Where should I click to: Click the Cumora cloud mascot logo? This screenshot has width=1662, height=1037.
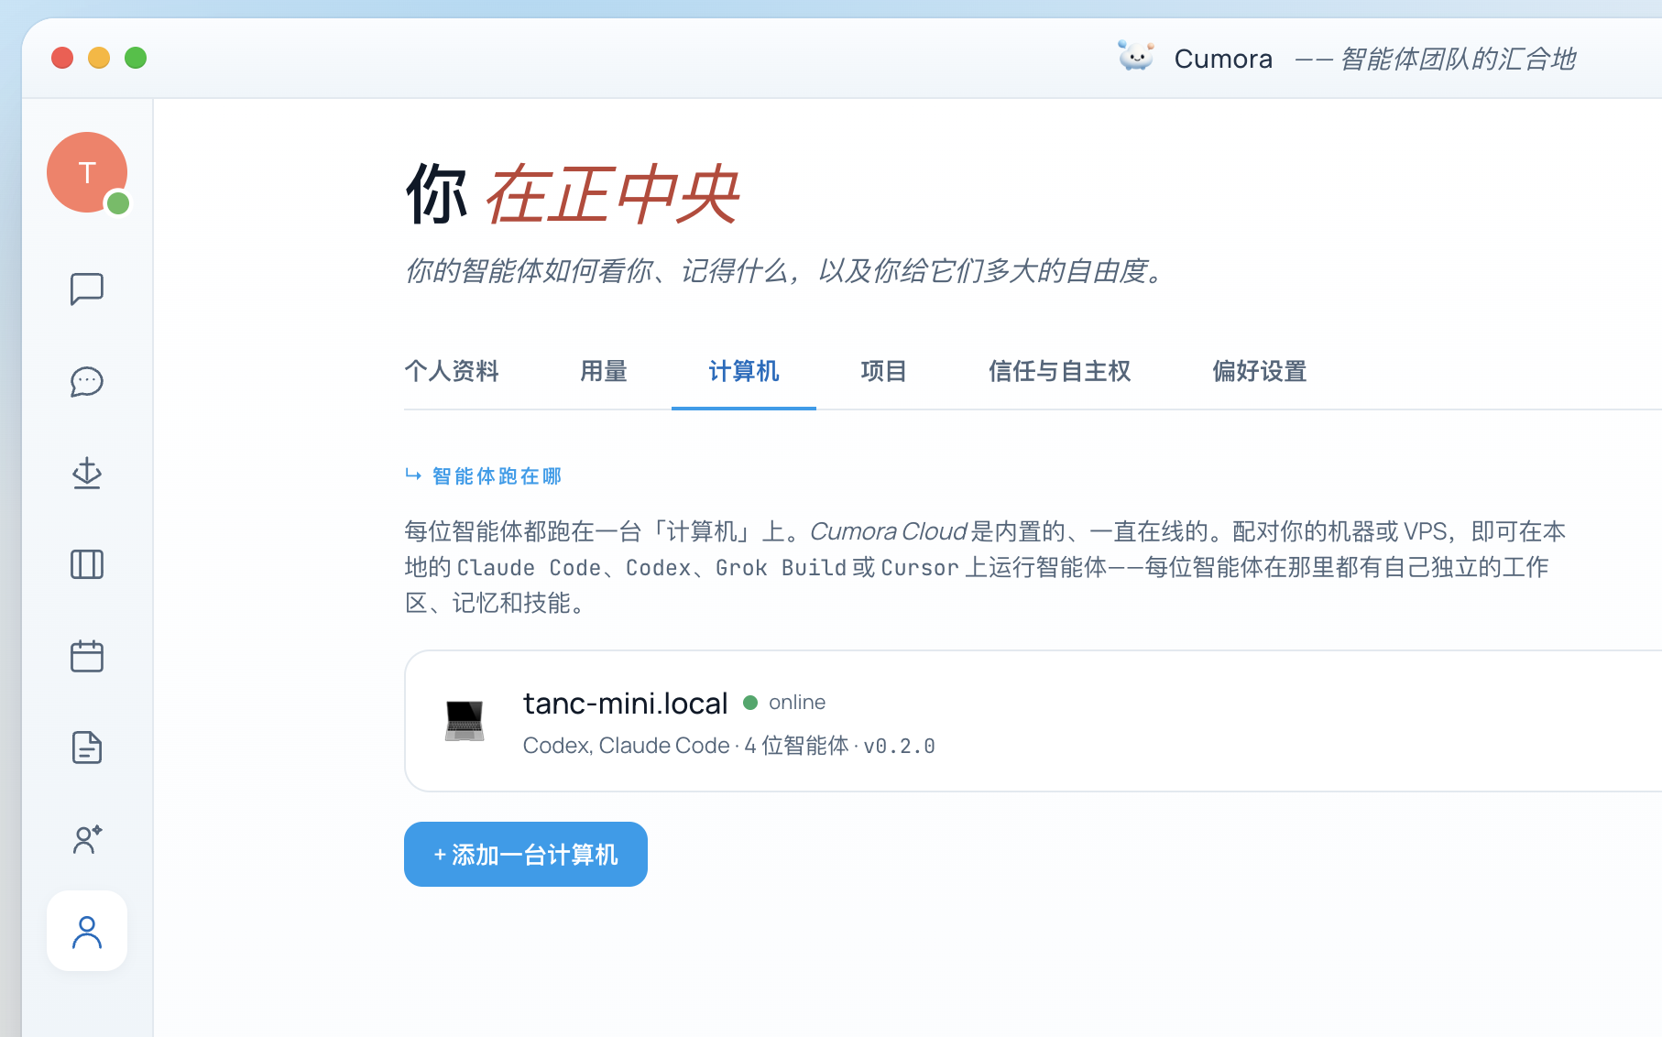[1136, 57]
